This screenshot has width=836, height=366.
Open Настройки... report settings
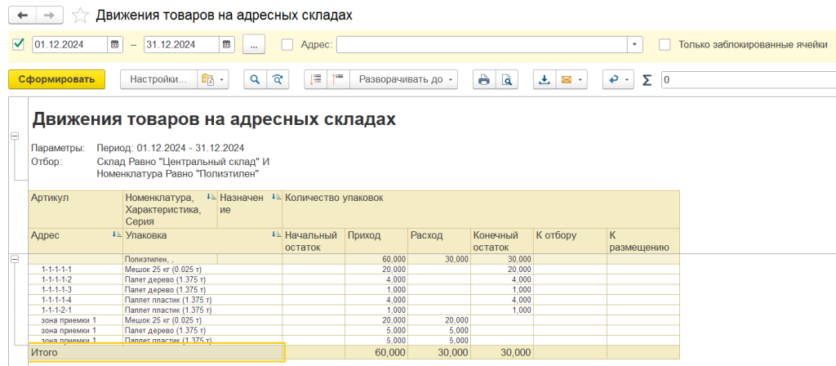(159, 79)
